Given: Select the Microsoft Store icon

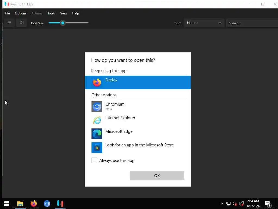Looking at the screenshot, I should click(97, 147).
